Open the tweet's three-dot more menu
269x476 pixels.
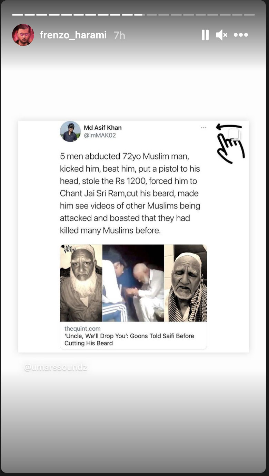(203, 128)
